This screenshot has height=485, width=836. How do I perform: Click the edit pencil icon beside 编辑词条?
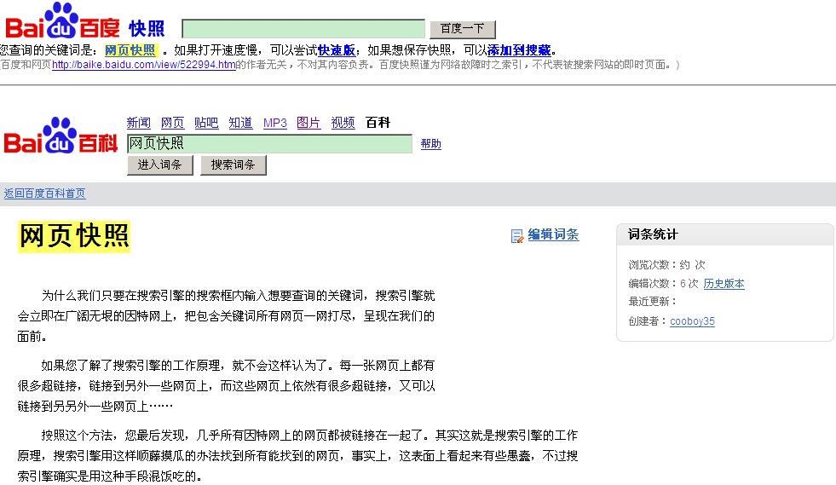516,236
